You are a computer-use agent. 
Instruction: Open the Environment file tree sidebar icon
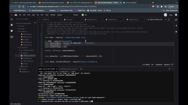pos(12,25)
